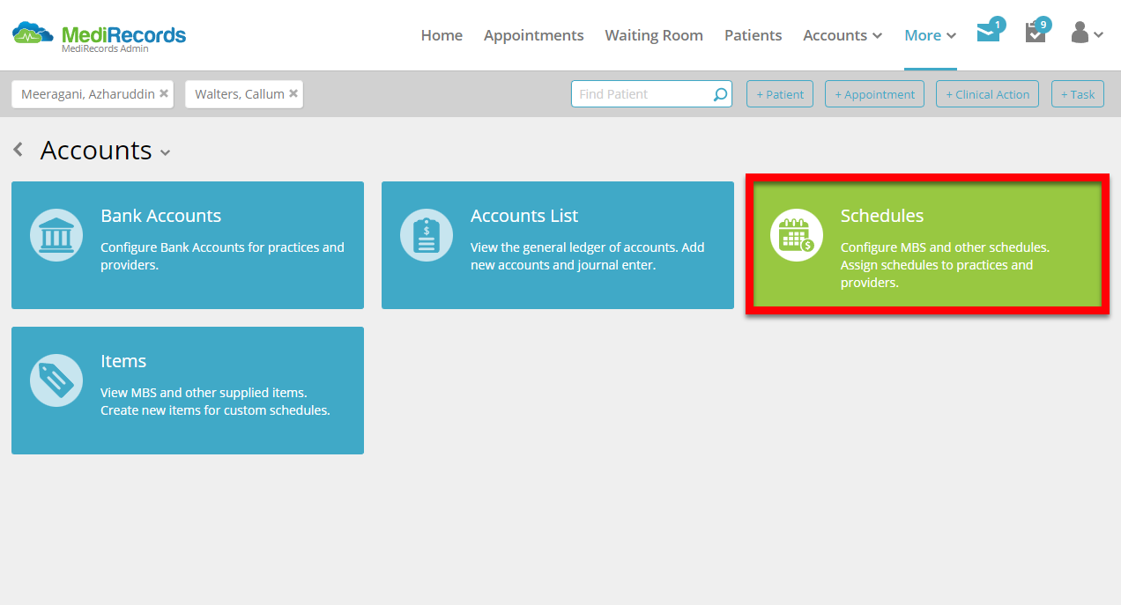Click the Bank Accounts building icon
The image size is (1121, 605).
(x=56, y=235)
